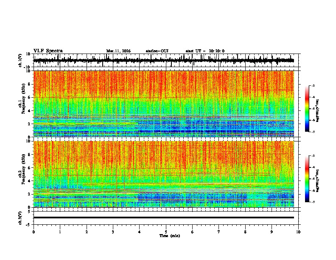This screenshot has width=336, height=260.
Task: Click the time-axis tick label "1"
Action: tap(60, 232)
